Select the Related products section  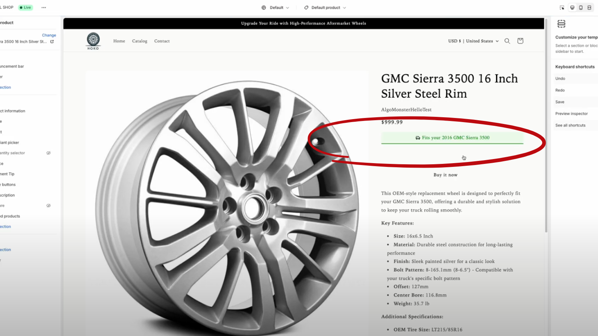coord(10,216)
